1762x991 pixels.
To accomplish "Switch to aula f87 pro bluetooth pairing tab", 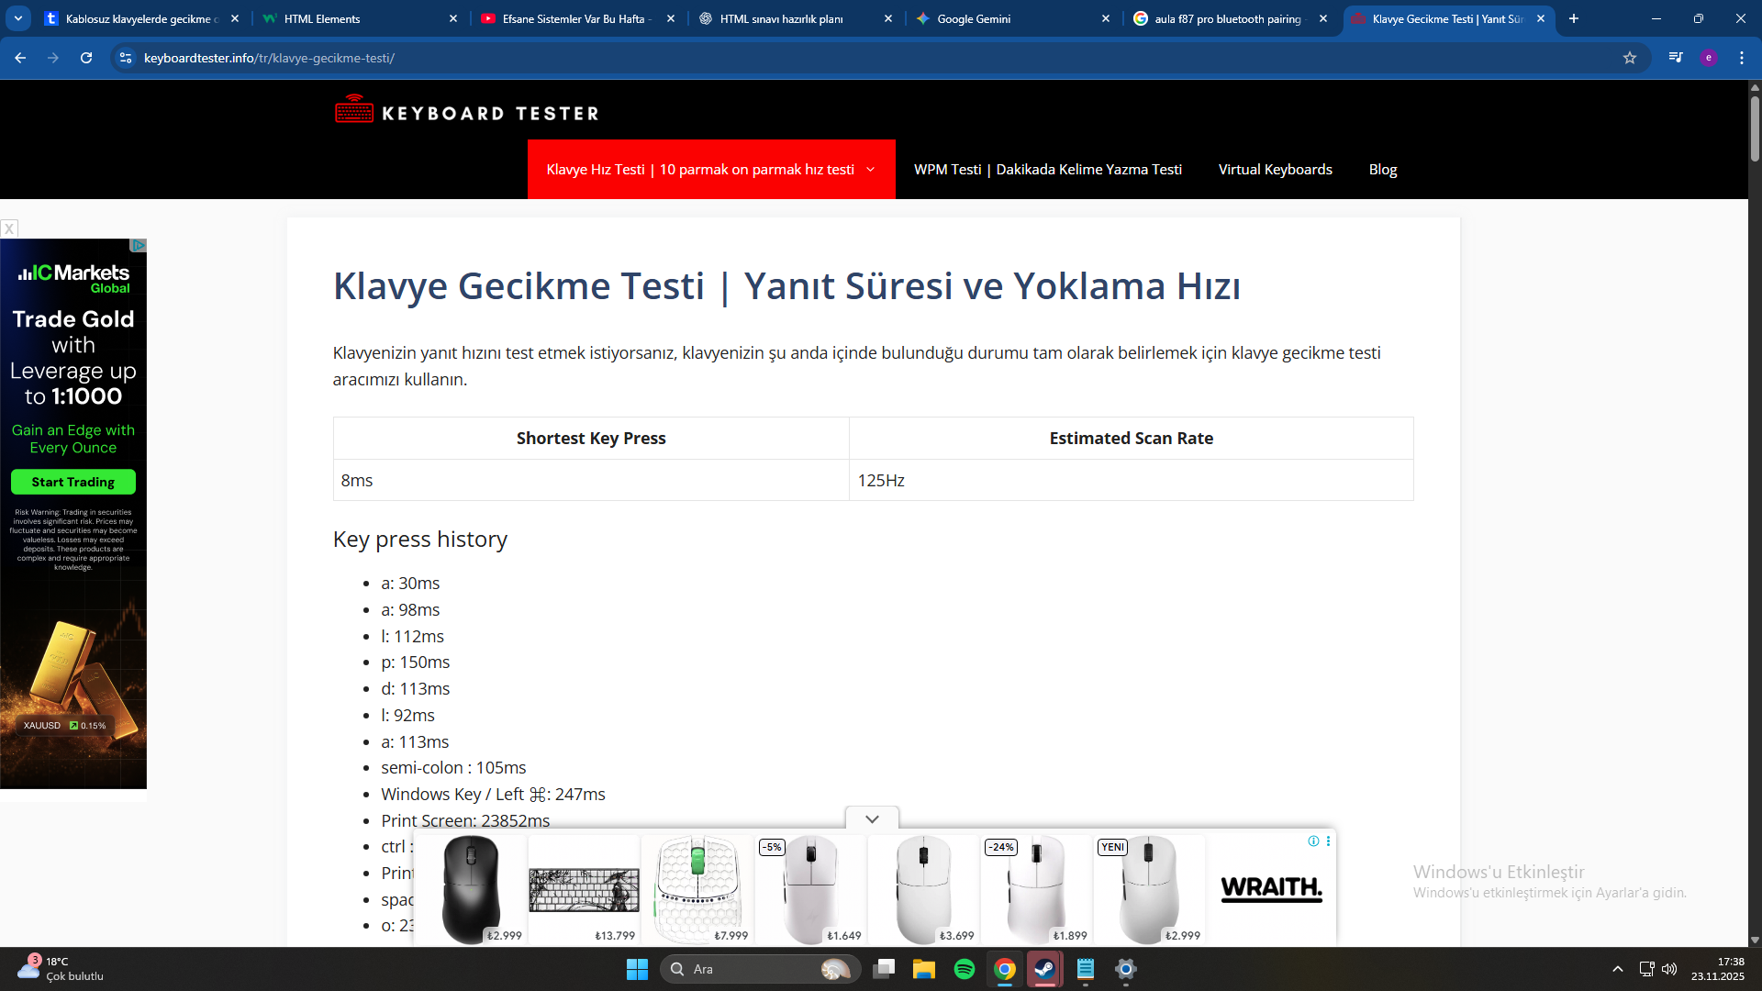I will (1230, 18).
